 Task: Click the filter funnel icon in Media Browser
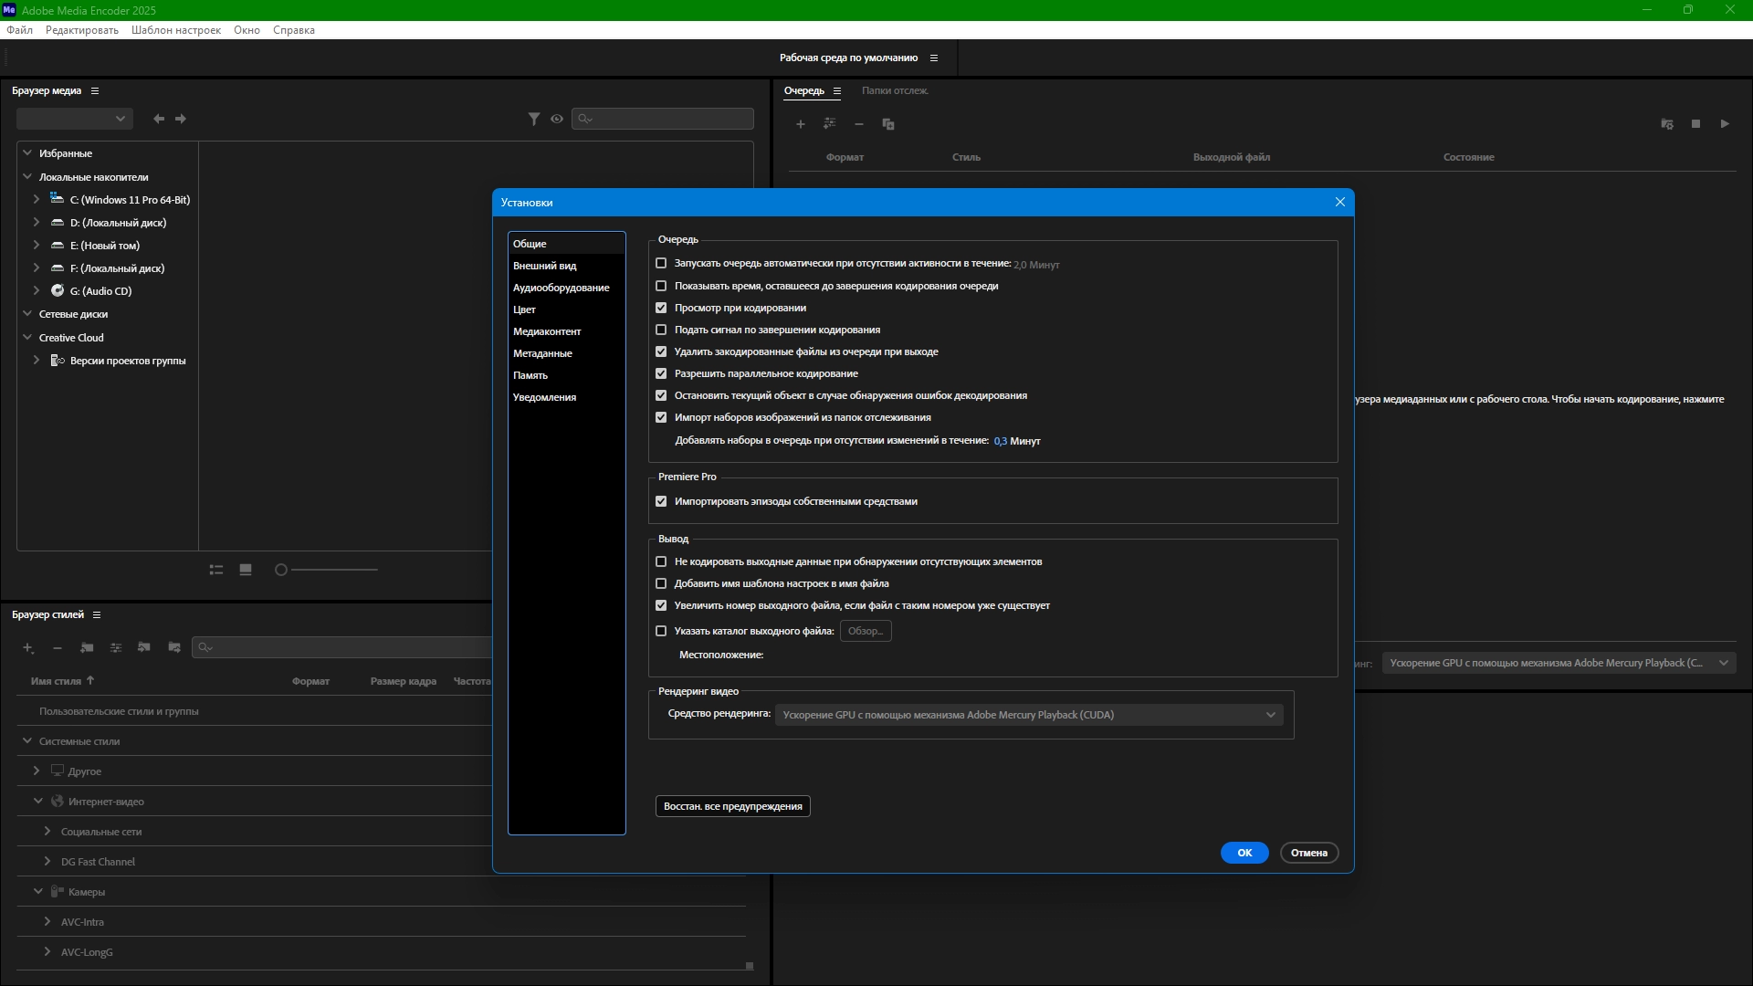click(x=534, y=119)
